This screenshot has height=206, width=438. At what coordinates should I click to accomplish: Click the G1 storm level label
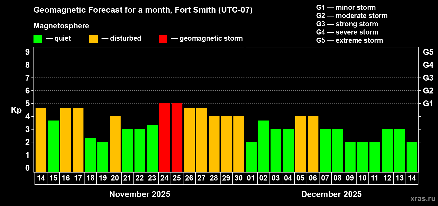428,104
